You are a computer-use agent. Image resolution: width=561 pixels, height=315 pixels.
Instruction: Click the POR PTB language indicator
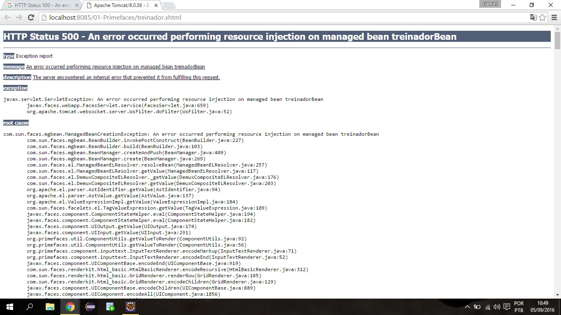click(x=519, y=307)
